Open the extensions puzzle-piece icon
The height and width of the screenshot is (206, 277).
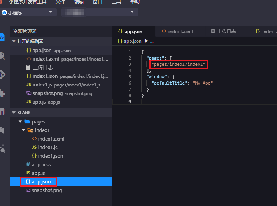2,93
